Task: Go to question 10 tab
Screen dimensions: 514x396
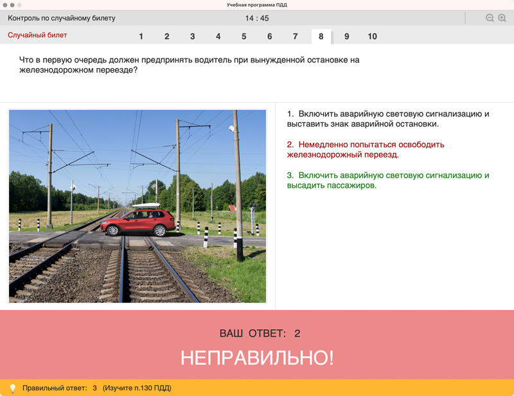Action: tap(373, 37)
